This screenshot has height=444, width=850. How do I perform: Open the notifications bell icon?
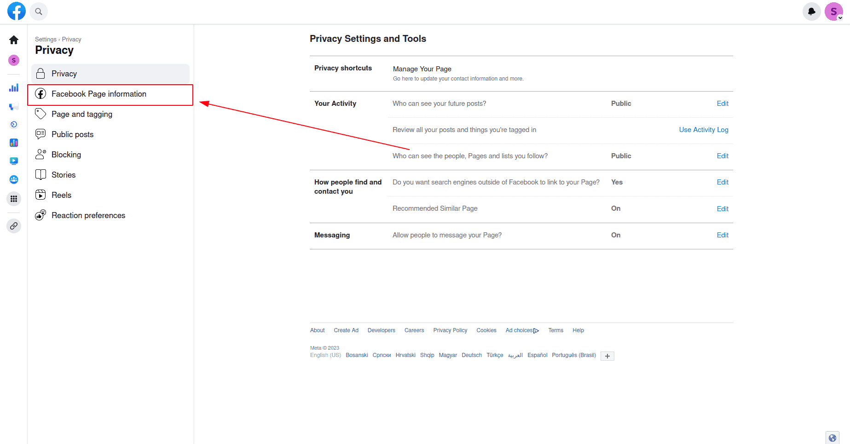click(x=811, y=11)
